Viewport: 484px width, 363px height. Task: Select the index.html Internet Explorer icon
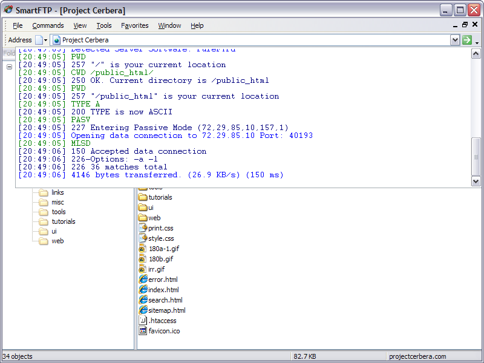[143, 290]
